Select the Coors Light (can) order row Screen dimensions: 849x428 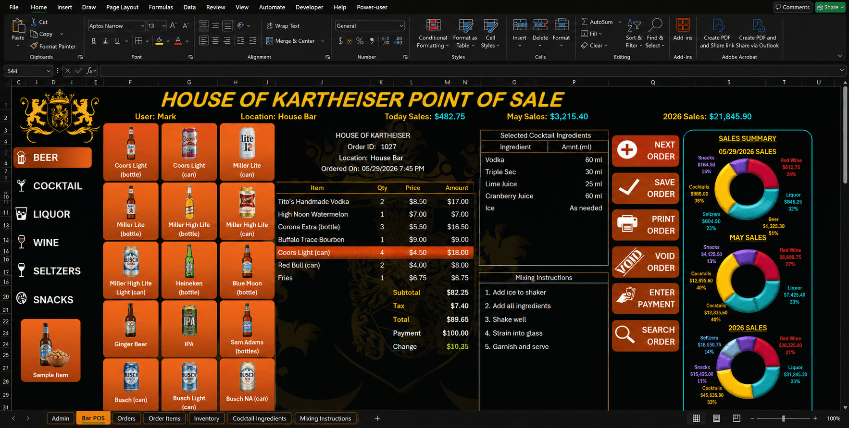pos(375,252)
